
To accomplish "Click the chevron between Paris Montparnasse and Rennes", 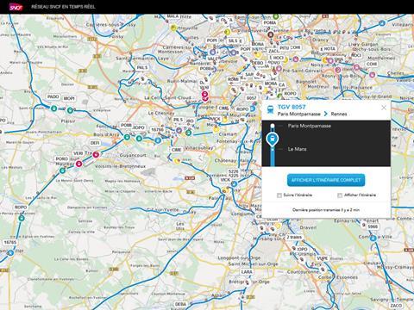I will [x=326, y=114].
